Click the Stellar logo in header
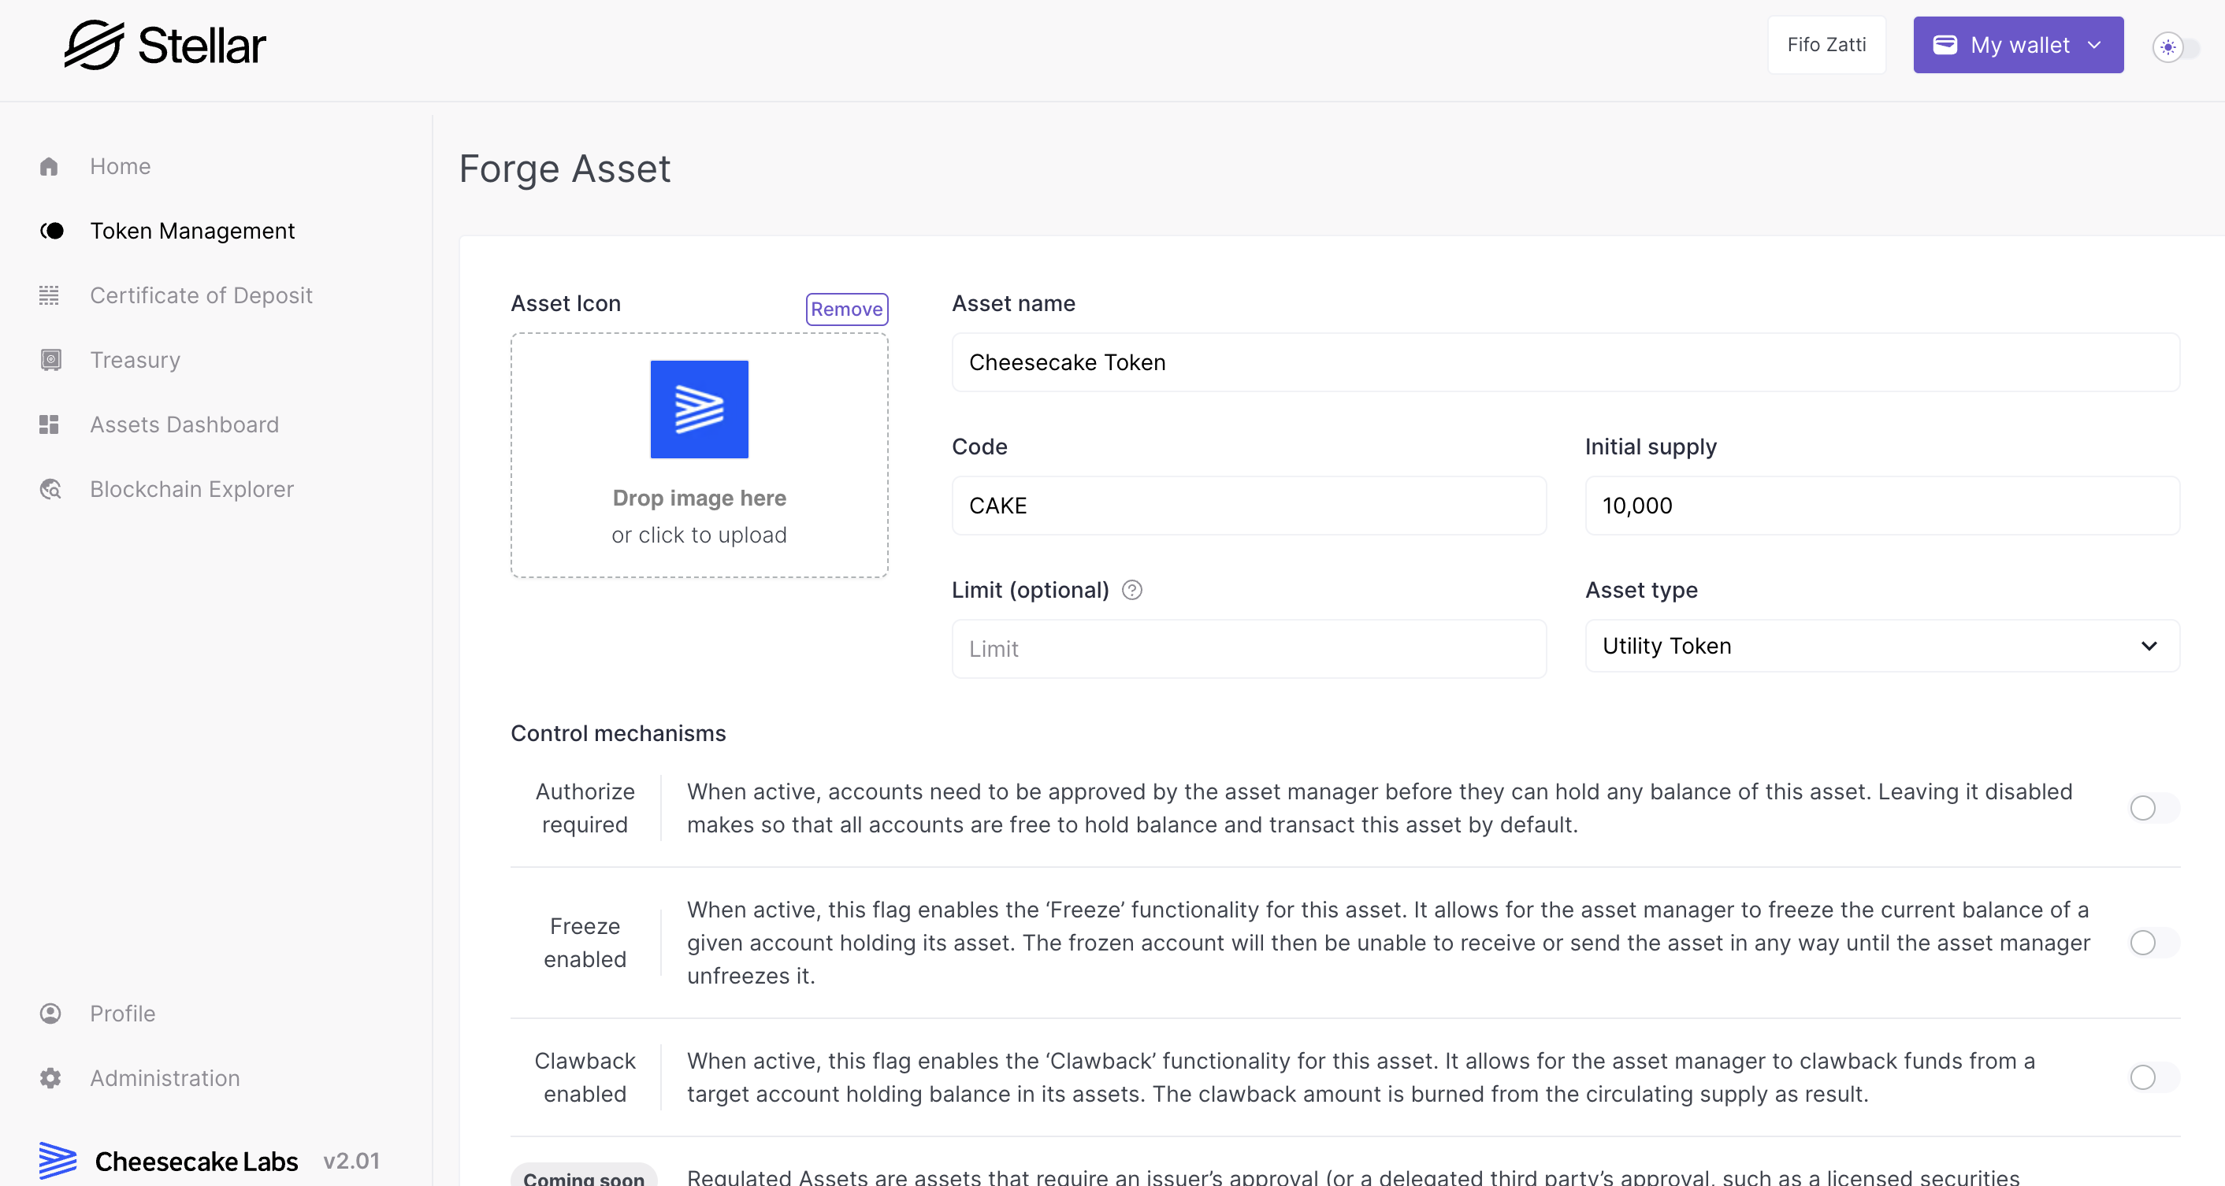Screen dimensions: 2225x1186 click(165, 45)
